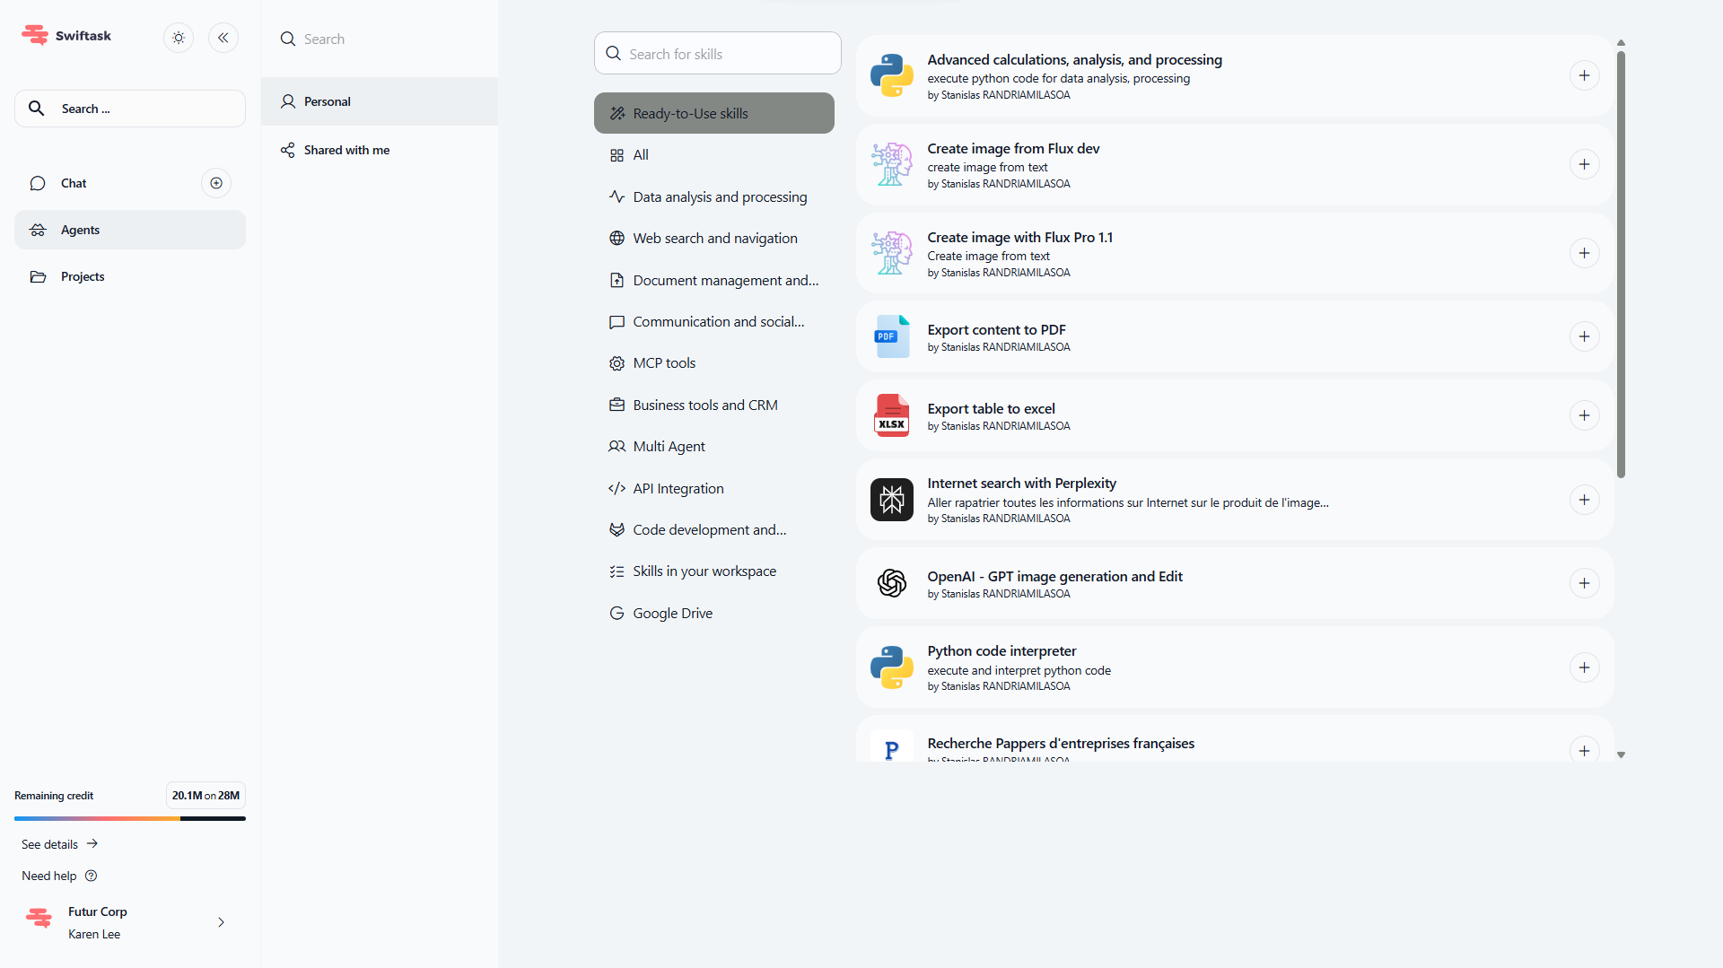The image size is (1723, 968).
Task: Collapse the left sidebar with double chevron
Action: tap(223, 38)
